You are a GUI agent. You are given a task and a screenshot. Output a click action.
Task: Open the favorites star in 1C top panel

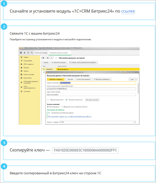click(25, 53)
